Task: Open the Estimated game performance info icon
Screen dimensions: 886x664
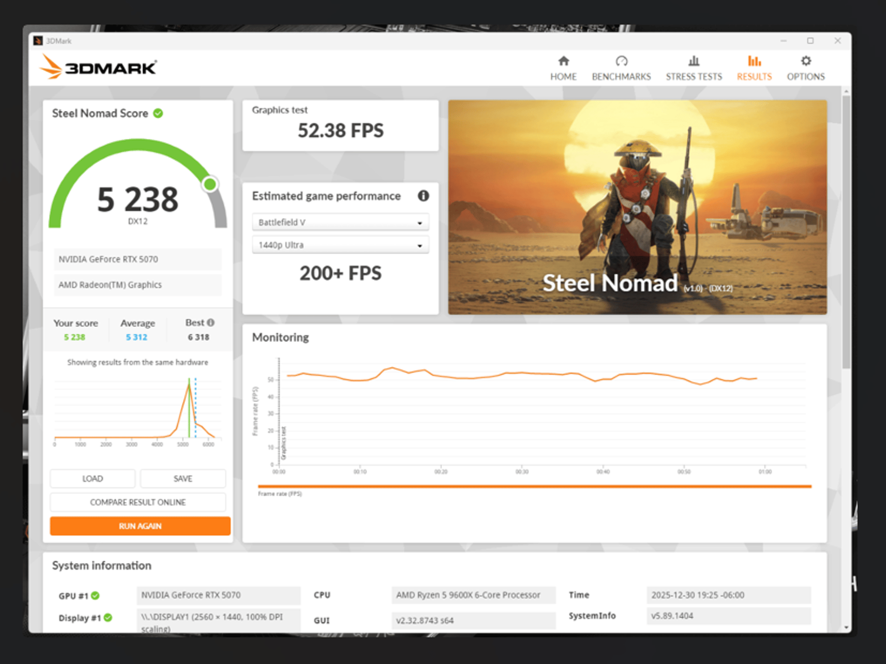Action: coord(423,196)
